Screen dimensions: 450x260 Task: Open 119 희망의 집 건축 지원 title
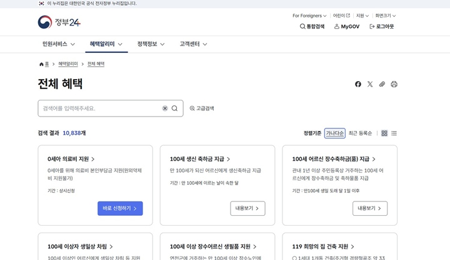[x=323, y=246]
